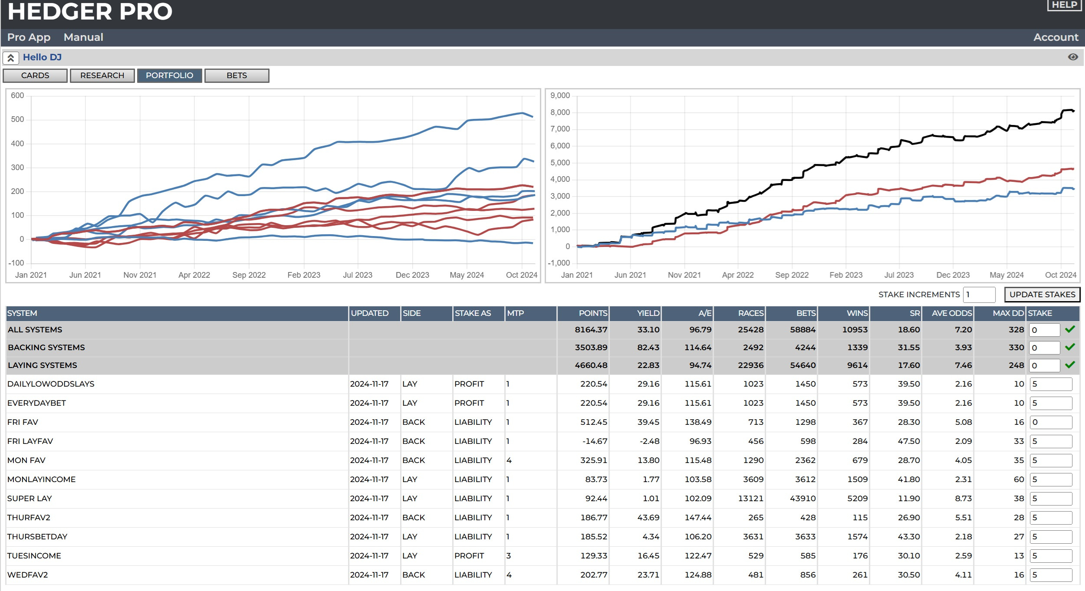
Task: Click green checkmark in BACKING SYSTEMS row
Action: [x=1070, y=347]
